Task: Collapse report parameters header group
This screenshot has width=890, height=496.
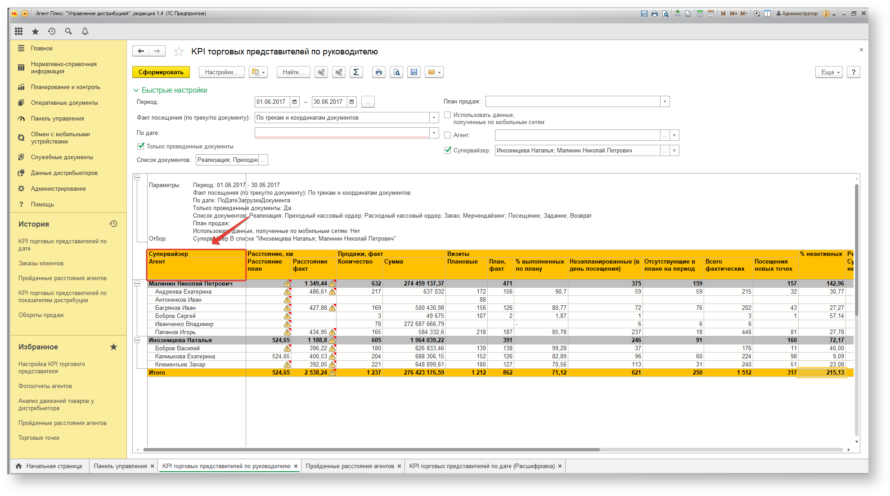Action: click(137, 177)
